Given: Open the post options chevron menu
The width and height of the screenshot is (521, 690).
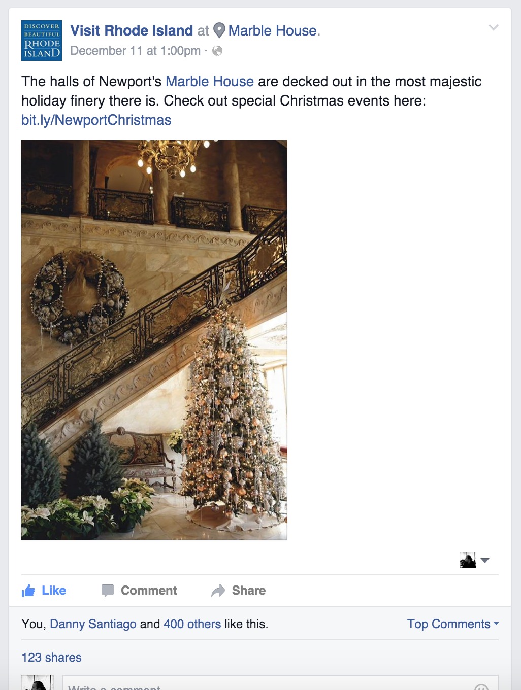Looking at the screenshot, I should (x=493, y=27).
